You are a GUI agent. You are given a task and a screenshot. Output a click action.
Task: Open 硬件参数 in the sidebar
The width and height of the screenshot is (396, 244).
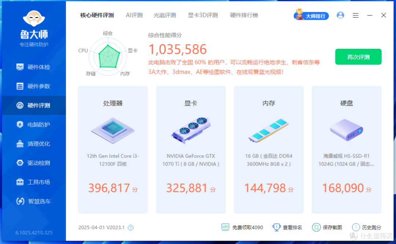(x=34, y=86)
